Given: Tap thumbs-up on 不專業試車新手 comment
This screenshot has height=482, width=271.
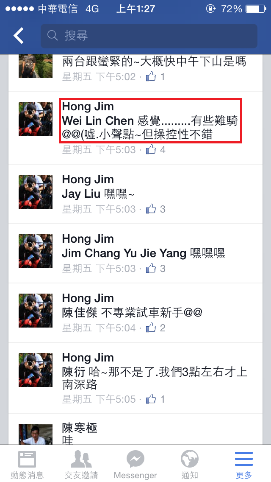Looking at the screenshot, I should (x=151, y=328).
